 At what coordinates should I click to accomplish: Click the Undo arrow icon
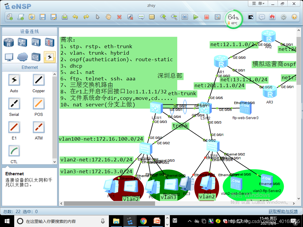75,17
